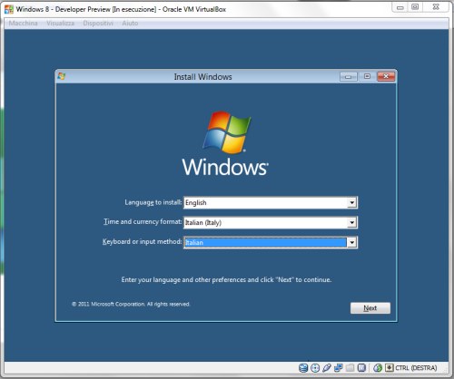Click the virtual display status icon
The width and height of the screenshot is (454, 379).
coord(361,368)
